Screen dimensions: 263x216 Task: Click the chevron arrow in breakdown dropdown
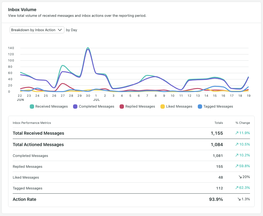[x=60, y=30]
